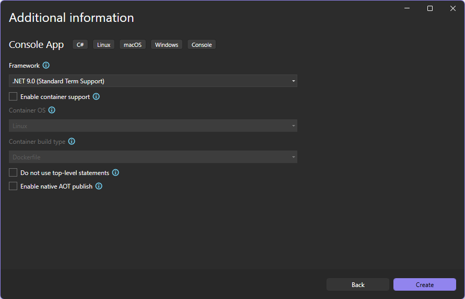Click info icon for native AOT publish
Viewport: 465px width, 299px height.
[99, 186]
